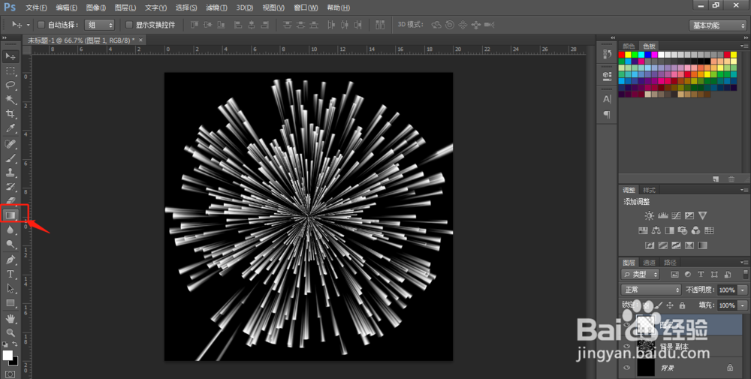This screenshot has width=751, height=379.
Task: Open the 窗口(W) menu
Action: click(306, 8)
